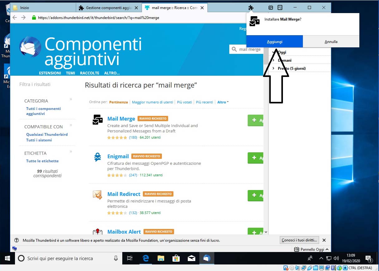Click the green padlock security icon
Viewport: 379px width, 271px height.
(34, 17)
